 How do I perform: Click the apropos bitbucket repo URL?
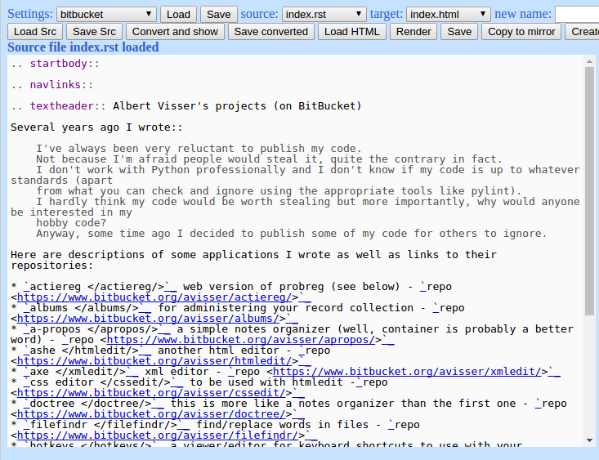point(241,340)
